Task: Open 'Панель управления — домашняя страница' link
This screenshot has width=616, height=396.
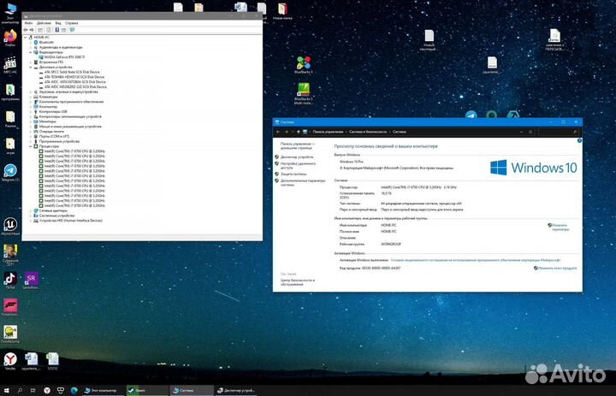Action: pos(298,146)
